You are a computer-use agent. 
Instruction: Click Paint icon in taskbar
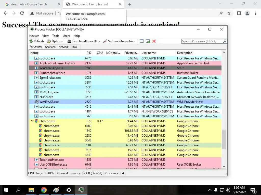(x=56, y=190)
